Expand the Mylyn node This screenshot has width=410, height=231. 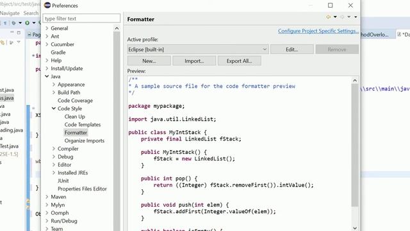[x=47, y=205]
